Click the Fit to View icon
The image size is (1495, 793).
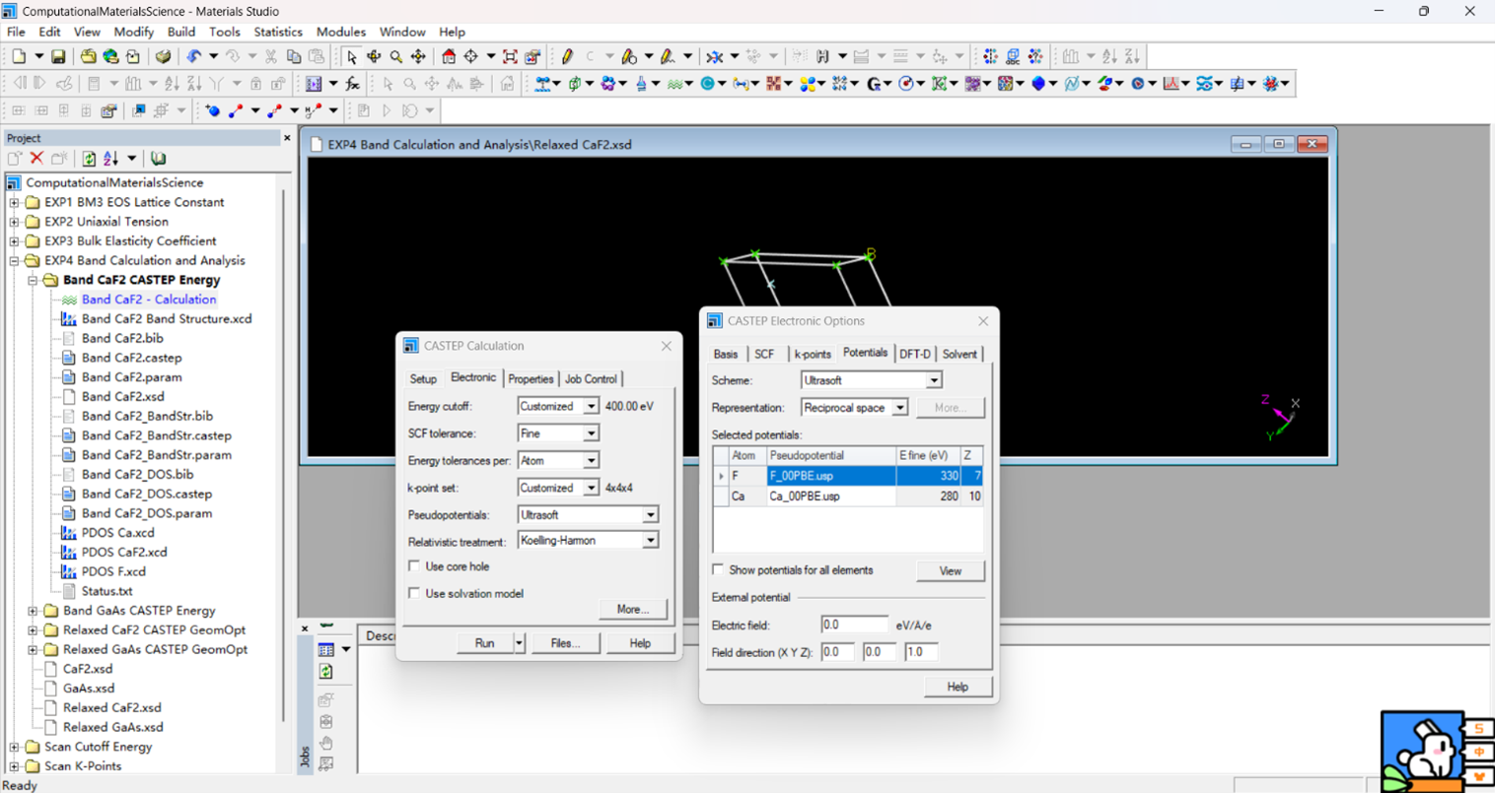tap(510, 57)
